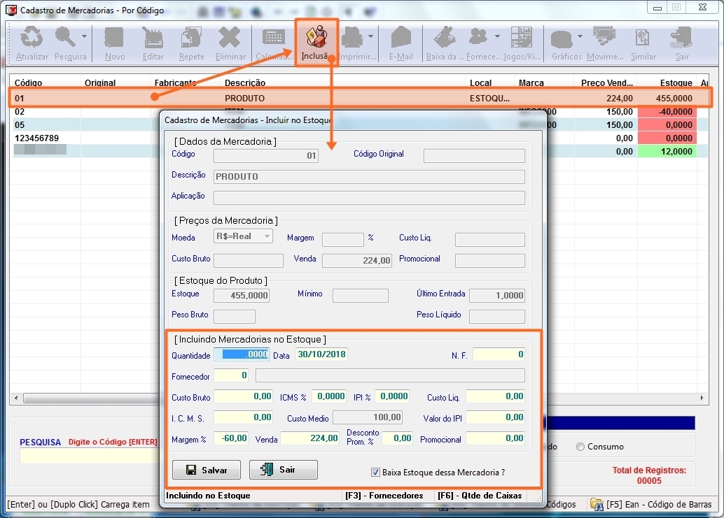Expand the Gráficos dropdown arrow
The height and width of the screenshot is (518, 724).
580,36
